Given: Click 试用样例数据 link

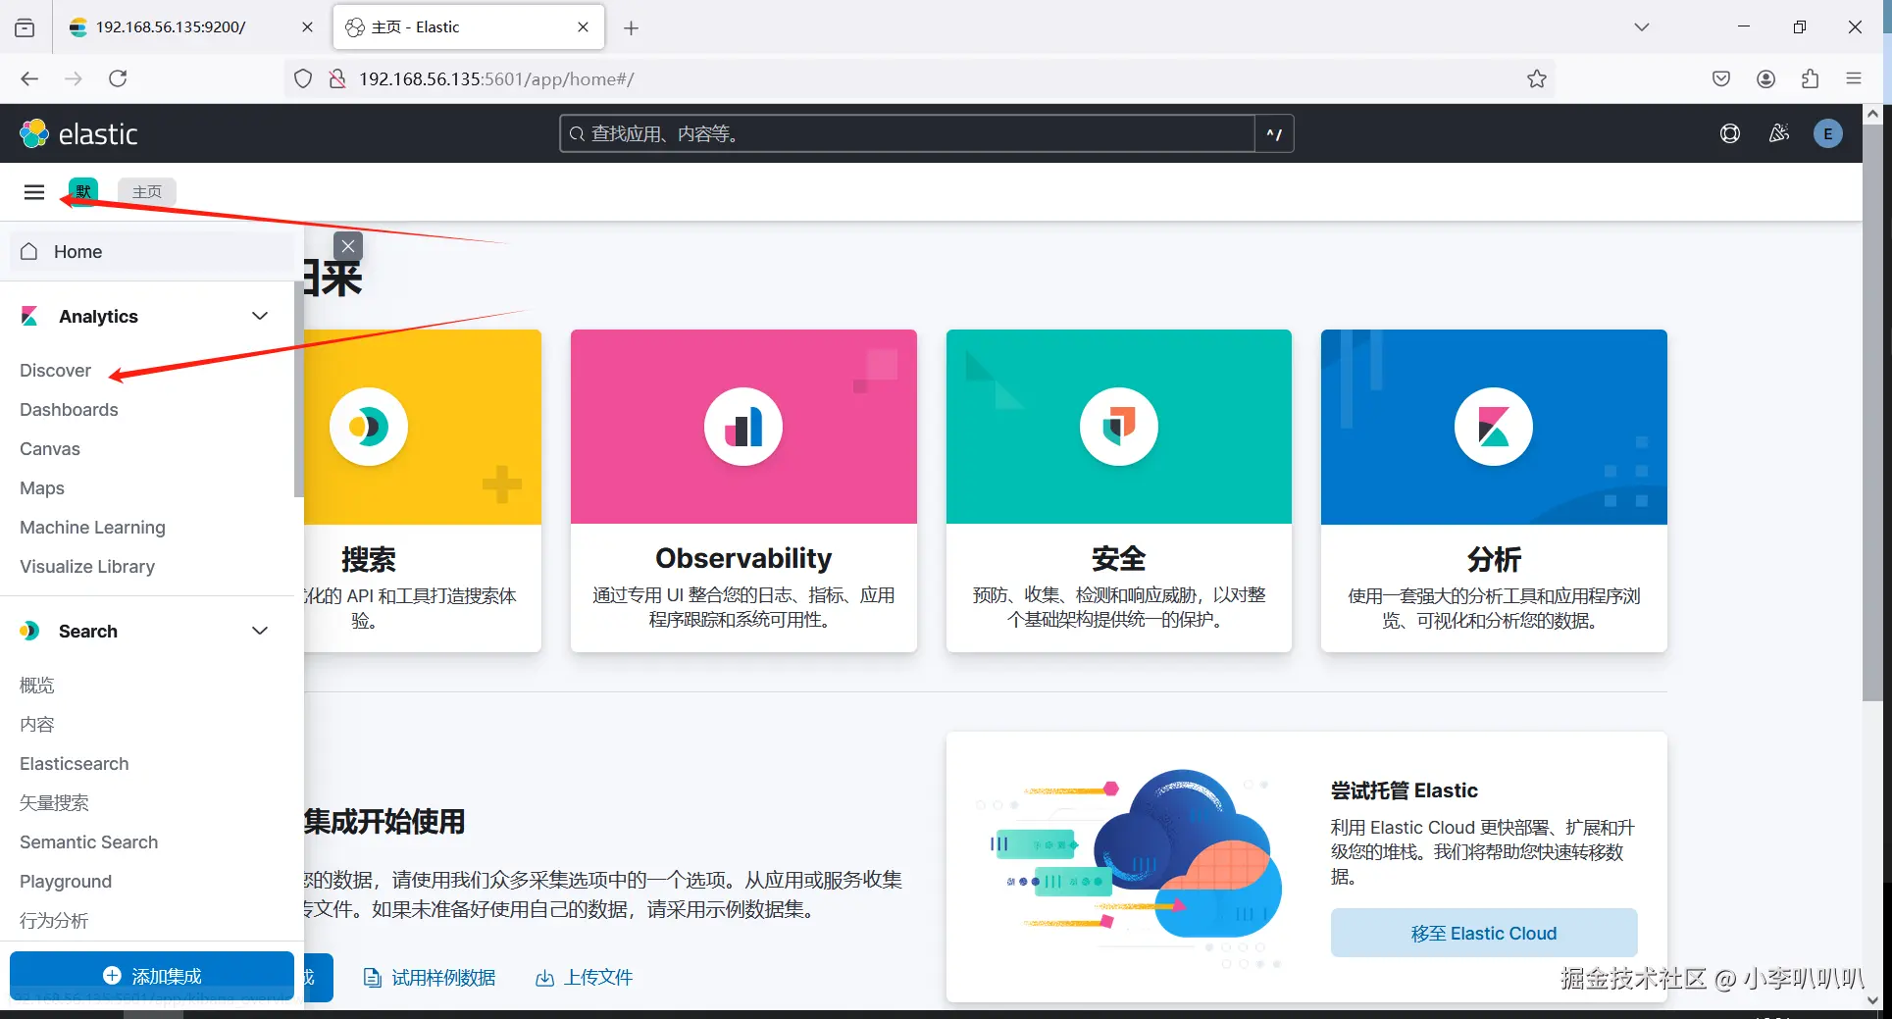Looking at the screenshot, I should click(443, 978).
